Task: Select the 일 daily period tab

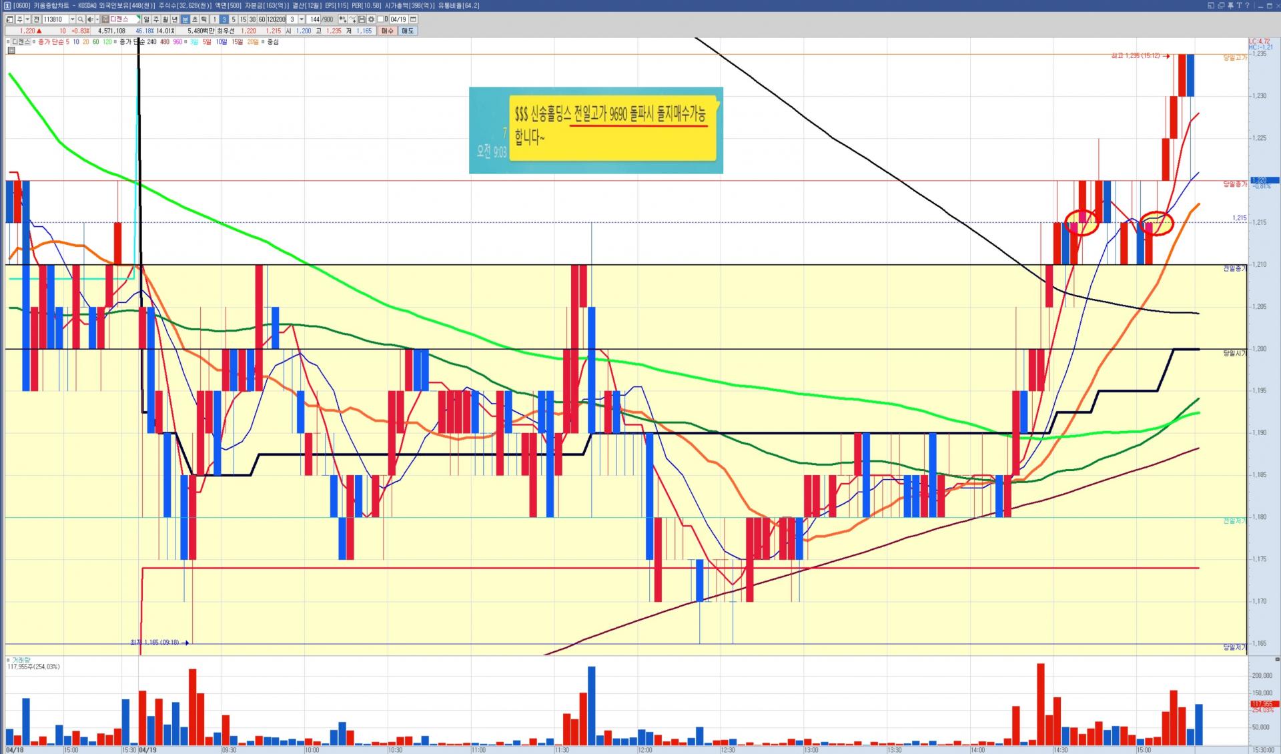Action: coord(146,19)
